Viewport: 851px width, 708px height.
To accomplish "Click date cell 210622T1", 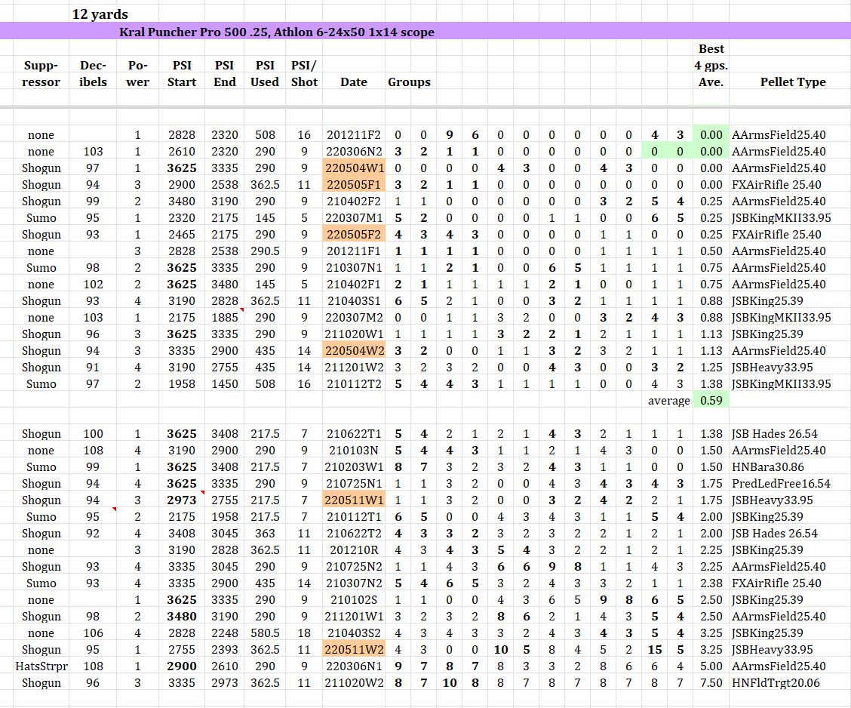I will [x=354, y=434].
